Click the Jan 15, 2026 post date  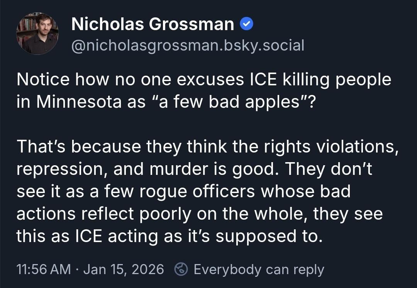click(x=124, y=269)
